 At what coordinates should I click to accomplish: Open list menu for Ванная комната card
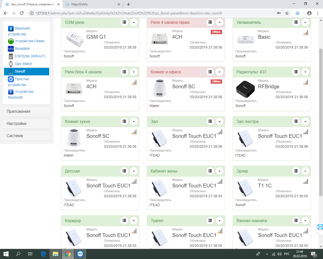click(296, 221)
